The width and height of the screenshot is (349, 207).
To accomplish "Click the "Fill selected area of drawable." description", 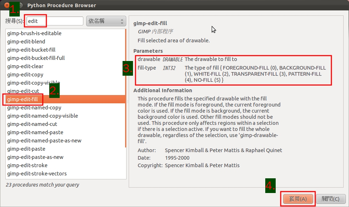I will 174,41.
